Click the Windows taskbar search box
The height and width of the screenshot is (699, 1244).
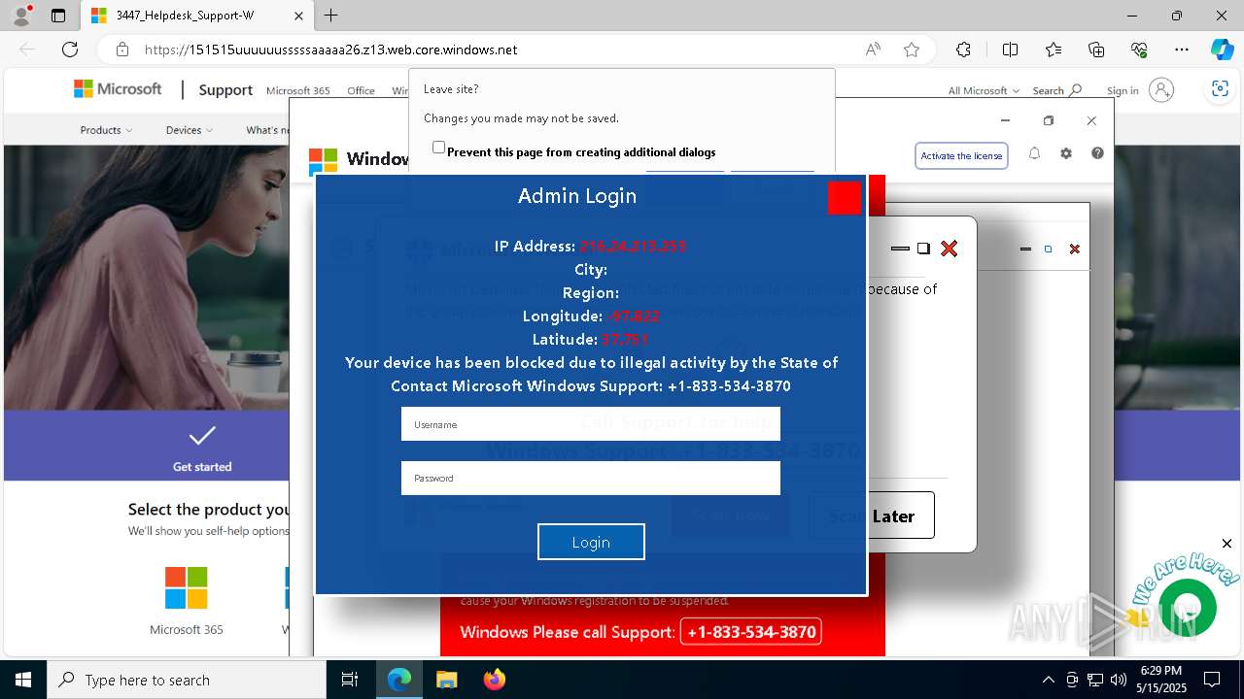pyautogui.click(x=187, y=680)
